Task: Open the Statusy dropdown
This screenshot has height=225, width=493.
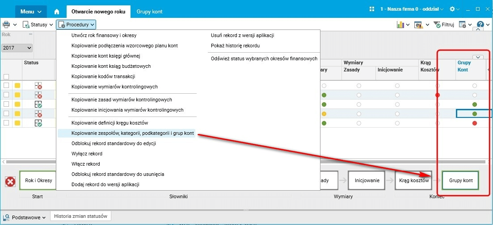Action: pos(38,25)
